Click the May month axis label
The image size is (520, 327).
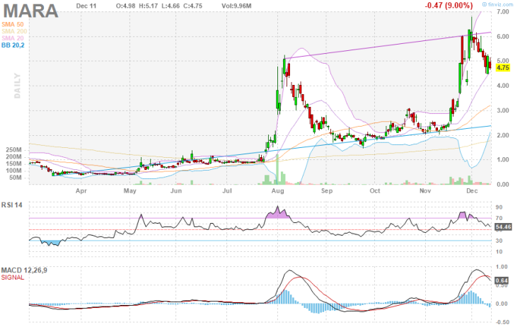pos(129,191)
